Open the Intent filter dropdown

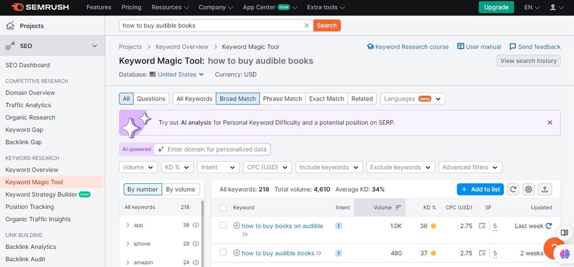coord(218,167)
